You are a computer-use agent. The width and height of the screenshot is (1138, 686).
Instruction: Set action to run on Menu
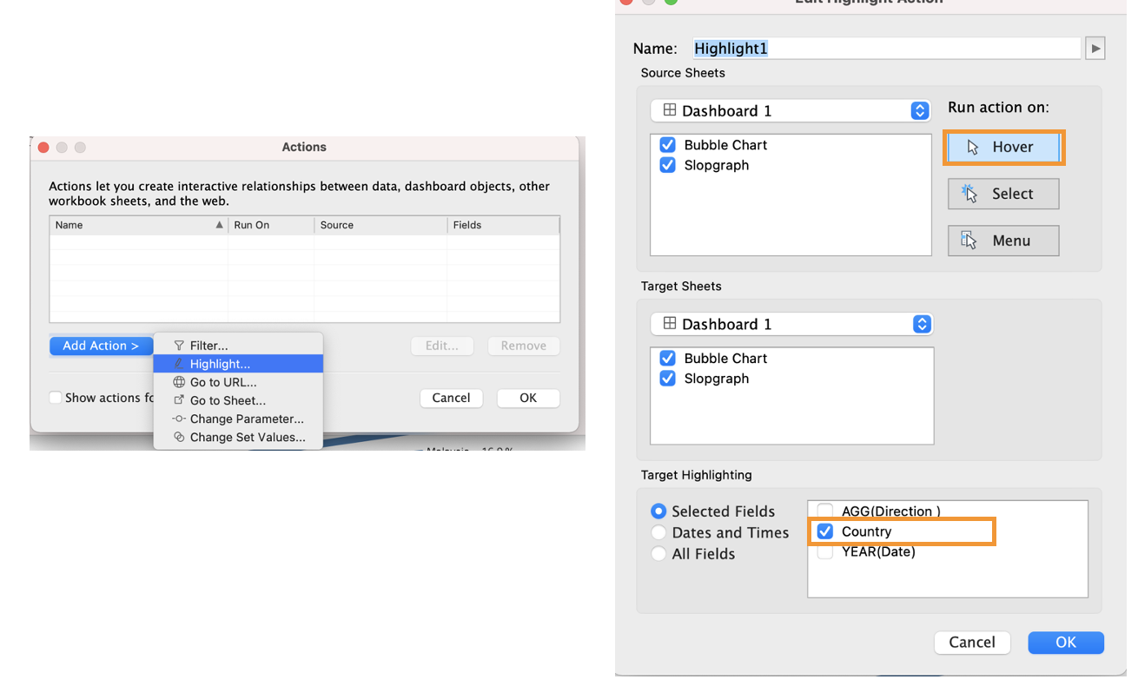[1003, 241]
